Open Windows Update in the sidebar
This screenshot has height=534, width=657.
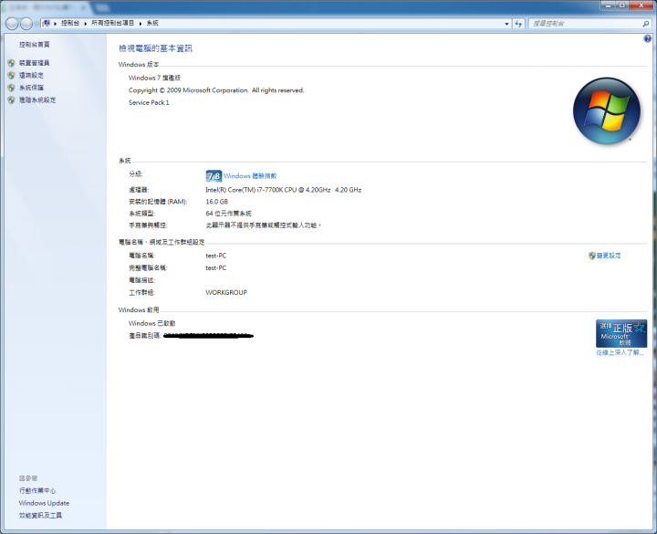click(x=44, y=503)
